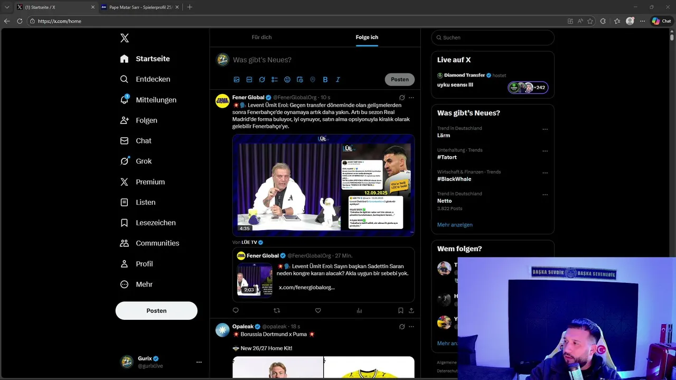Open Mitteilungen notifications

pyautogui.click(x=148, y=100)
